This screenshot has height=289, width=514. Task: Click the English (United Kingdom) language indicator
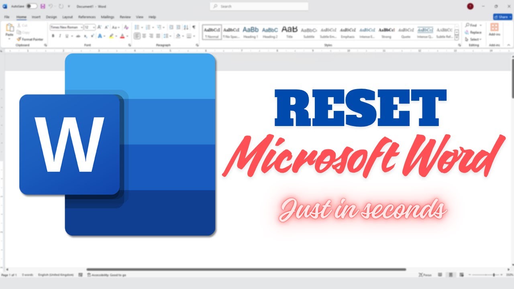(x=56, y=275)
